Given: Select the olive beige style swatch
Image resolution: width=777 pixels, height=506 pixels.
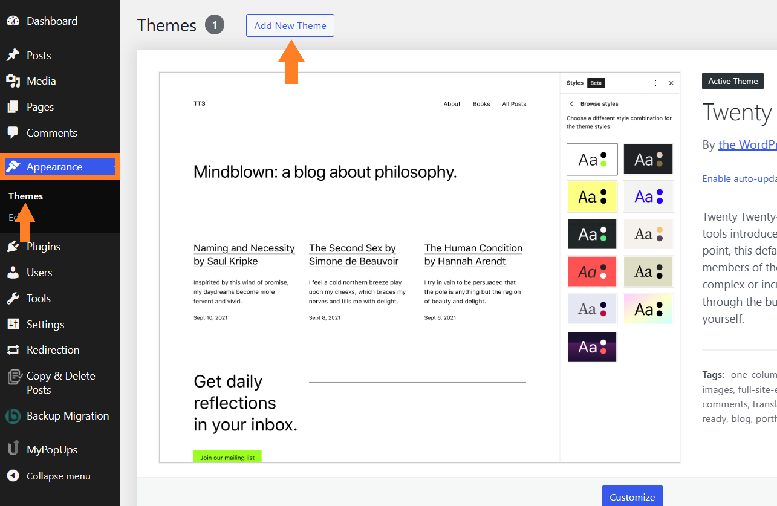Looking at the screenshot, I should point(648,271).
